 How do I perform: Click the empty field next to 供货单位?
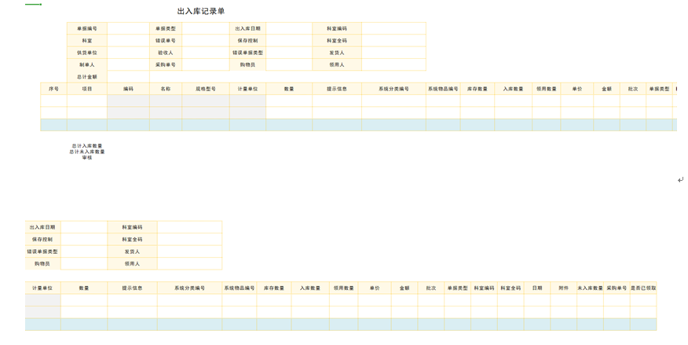tap(128, 53)
